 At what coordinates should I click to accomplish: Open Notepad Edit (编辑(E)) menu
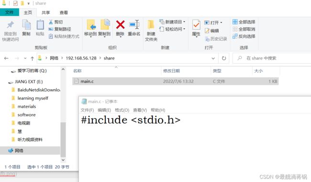tap(104, 110)
